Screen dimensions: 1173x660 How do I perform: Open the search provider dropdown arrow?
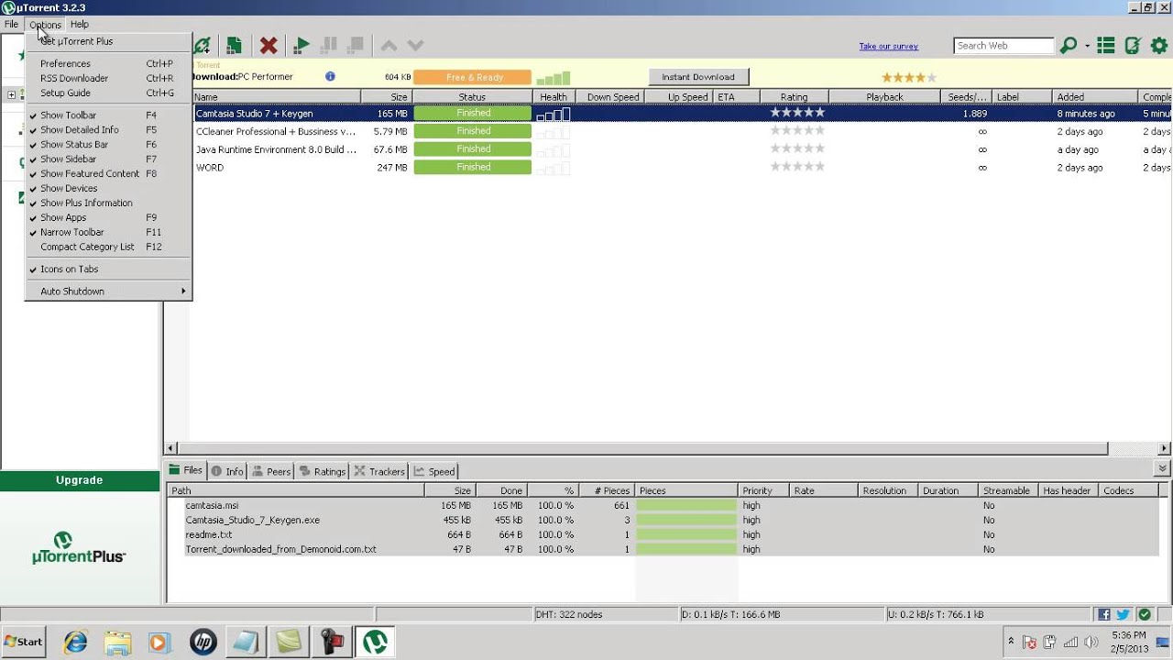coord(1087,46)
